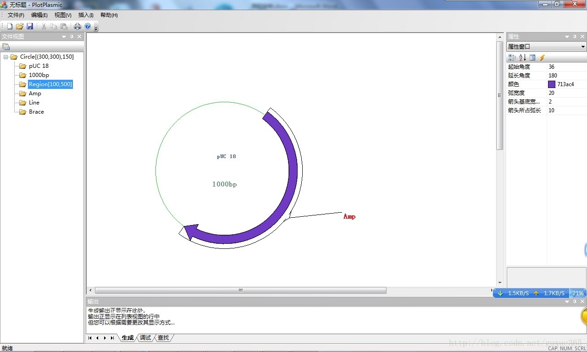Pin the 文件视图 panel

pyautogui.click(x=72, y=37)
